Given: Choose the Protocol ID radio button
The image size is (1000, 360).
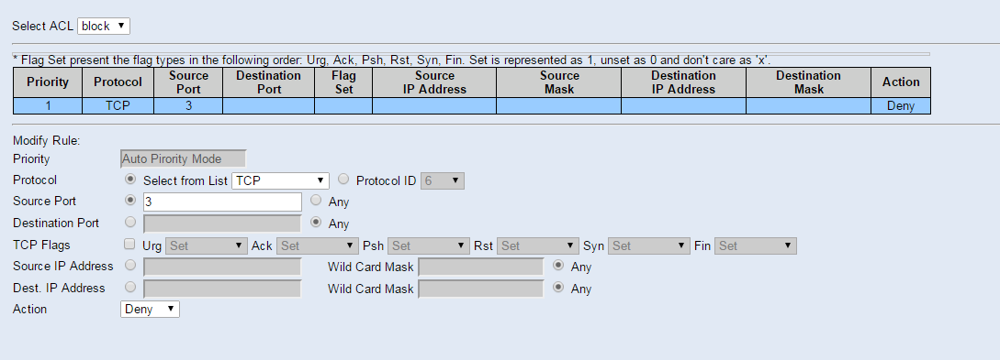Looking at the screenshot, I should [x=343, y=180].
